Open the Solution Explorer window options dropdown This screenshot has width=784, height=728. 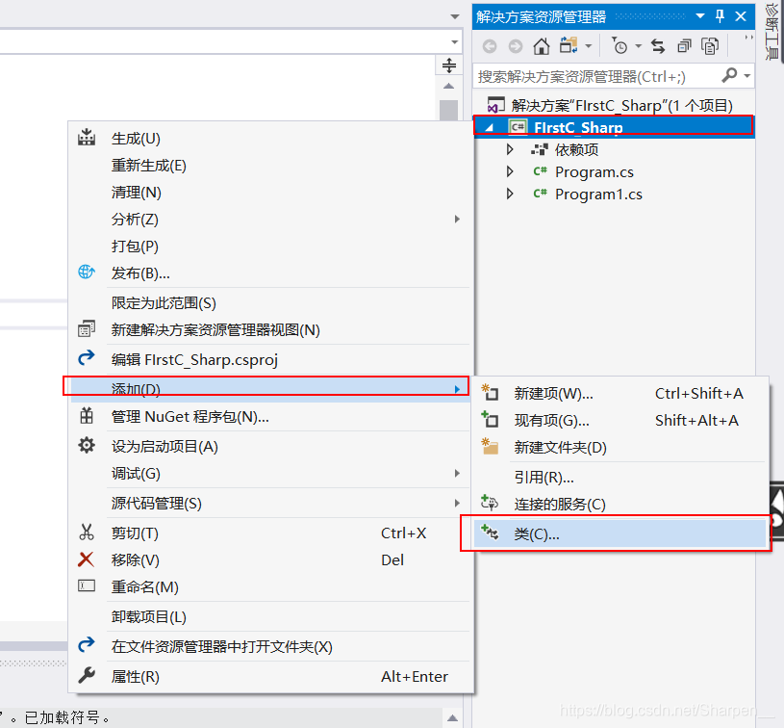pos(700,16)
